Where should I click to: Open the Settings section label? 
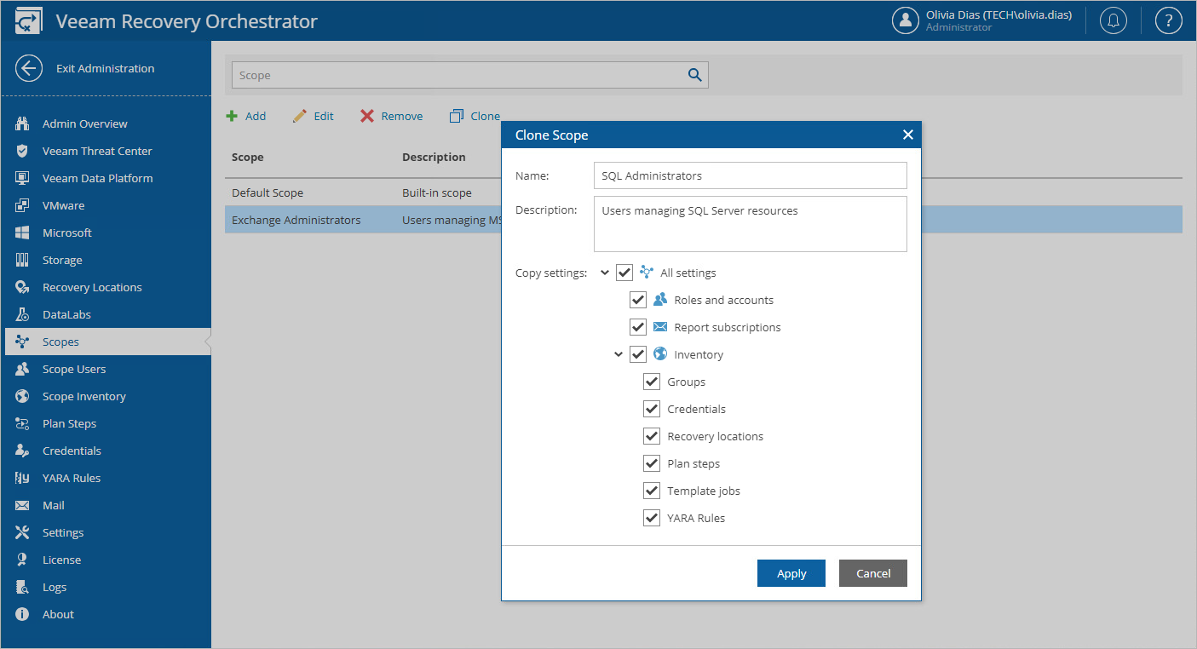point(63,532)
